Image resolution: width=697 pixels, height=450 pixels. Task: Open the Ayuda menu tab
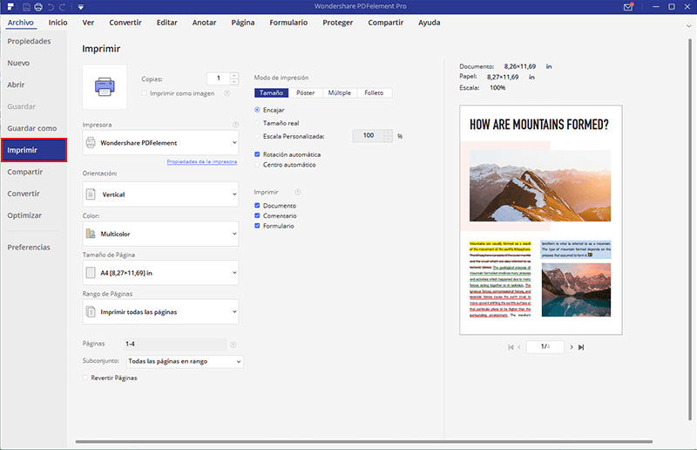pyautogui.click(x=429, y=23)
